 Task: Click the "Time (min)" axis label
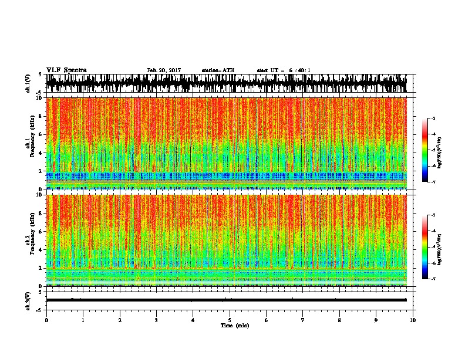235,326
